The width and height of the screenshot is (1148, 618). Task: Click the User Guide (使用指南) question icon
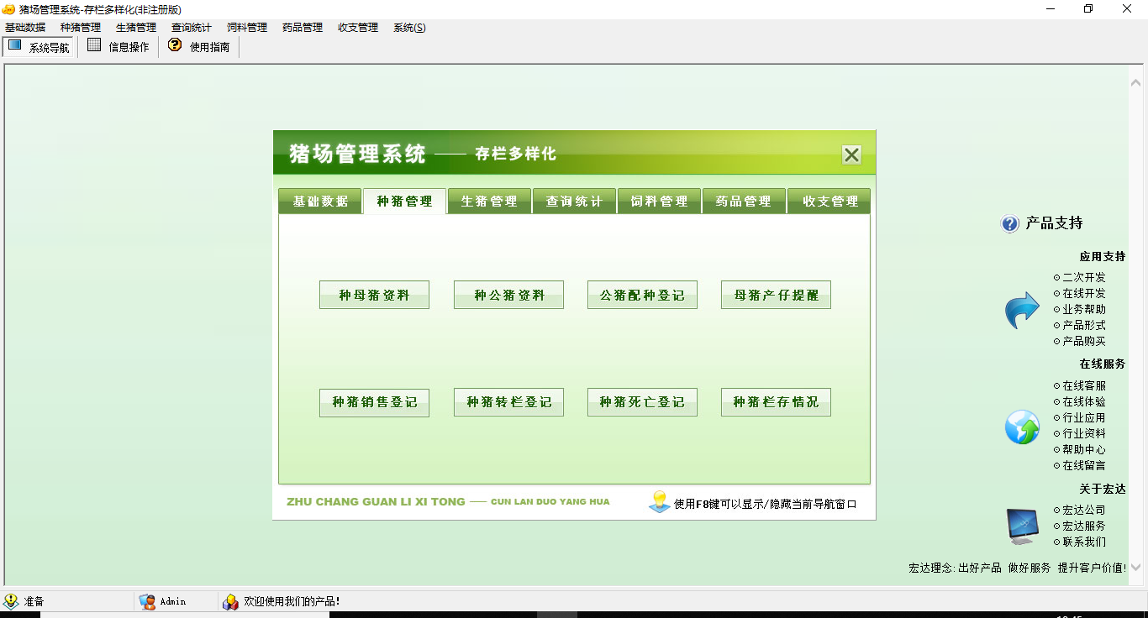[x=175, y=45]
